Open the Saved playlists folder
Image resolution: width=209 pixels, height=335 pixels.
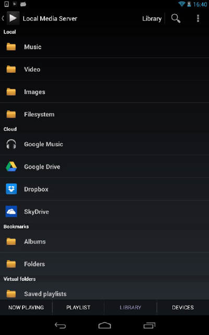tap(104, 294)
